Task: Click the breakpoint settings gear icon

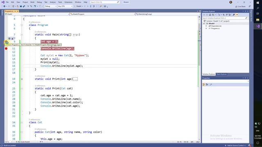Action: (x=9, y=38)
